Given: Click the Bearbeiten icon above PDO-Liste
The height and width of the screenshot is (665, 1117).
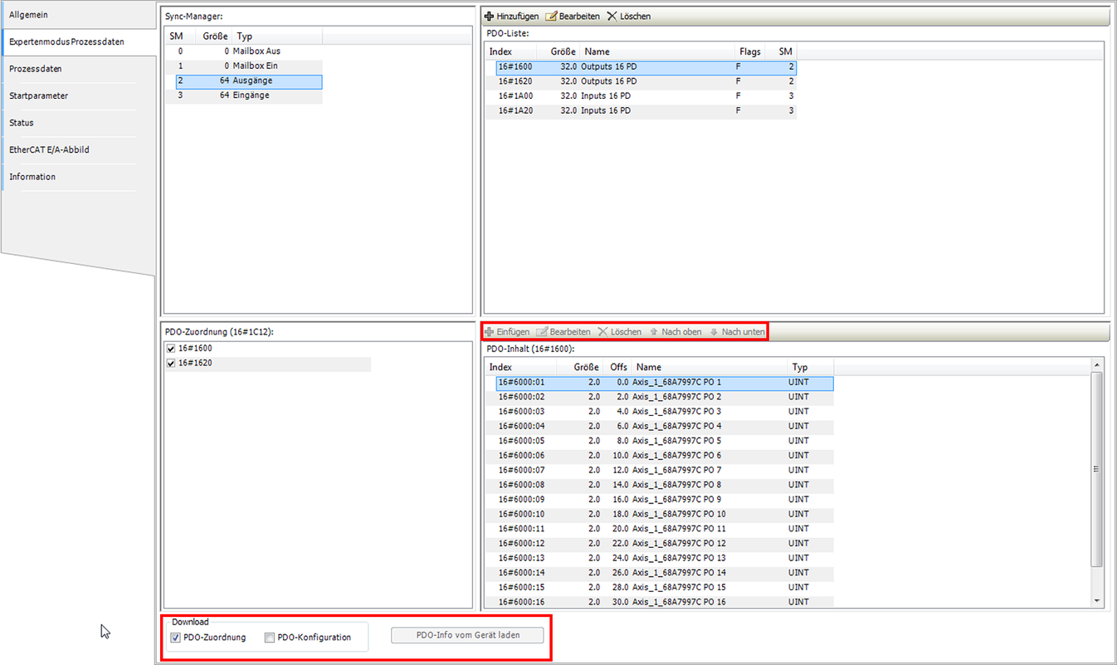Looking at the screenshot, I should 552,17.
